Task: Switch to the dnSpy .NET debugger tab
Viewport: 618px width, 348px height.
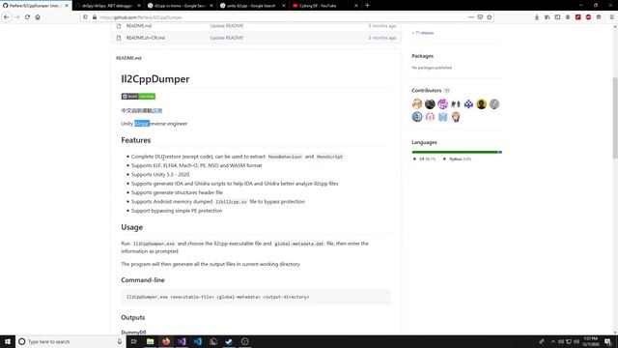Action: [108, 6]
